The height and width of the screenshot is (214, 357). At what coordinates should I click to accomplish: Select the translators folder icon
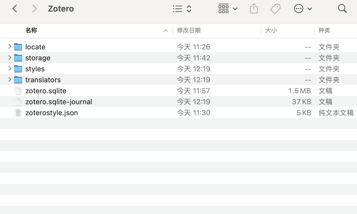(x=18, y=80)
